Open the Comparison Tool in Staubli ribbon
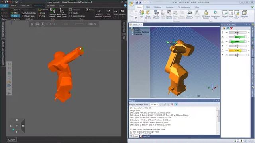The width and height of the screenshot is (255, 143). click(215, 14)
